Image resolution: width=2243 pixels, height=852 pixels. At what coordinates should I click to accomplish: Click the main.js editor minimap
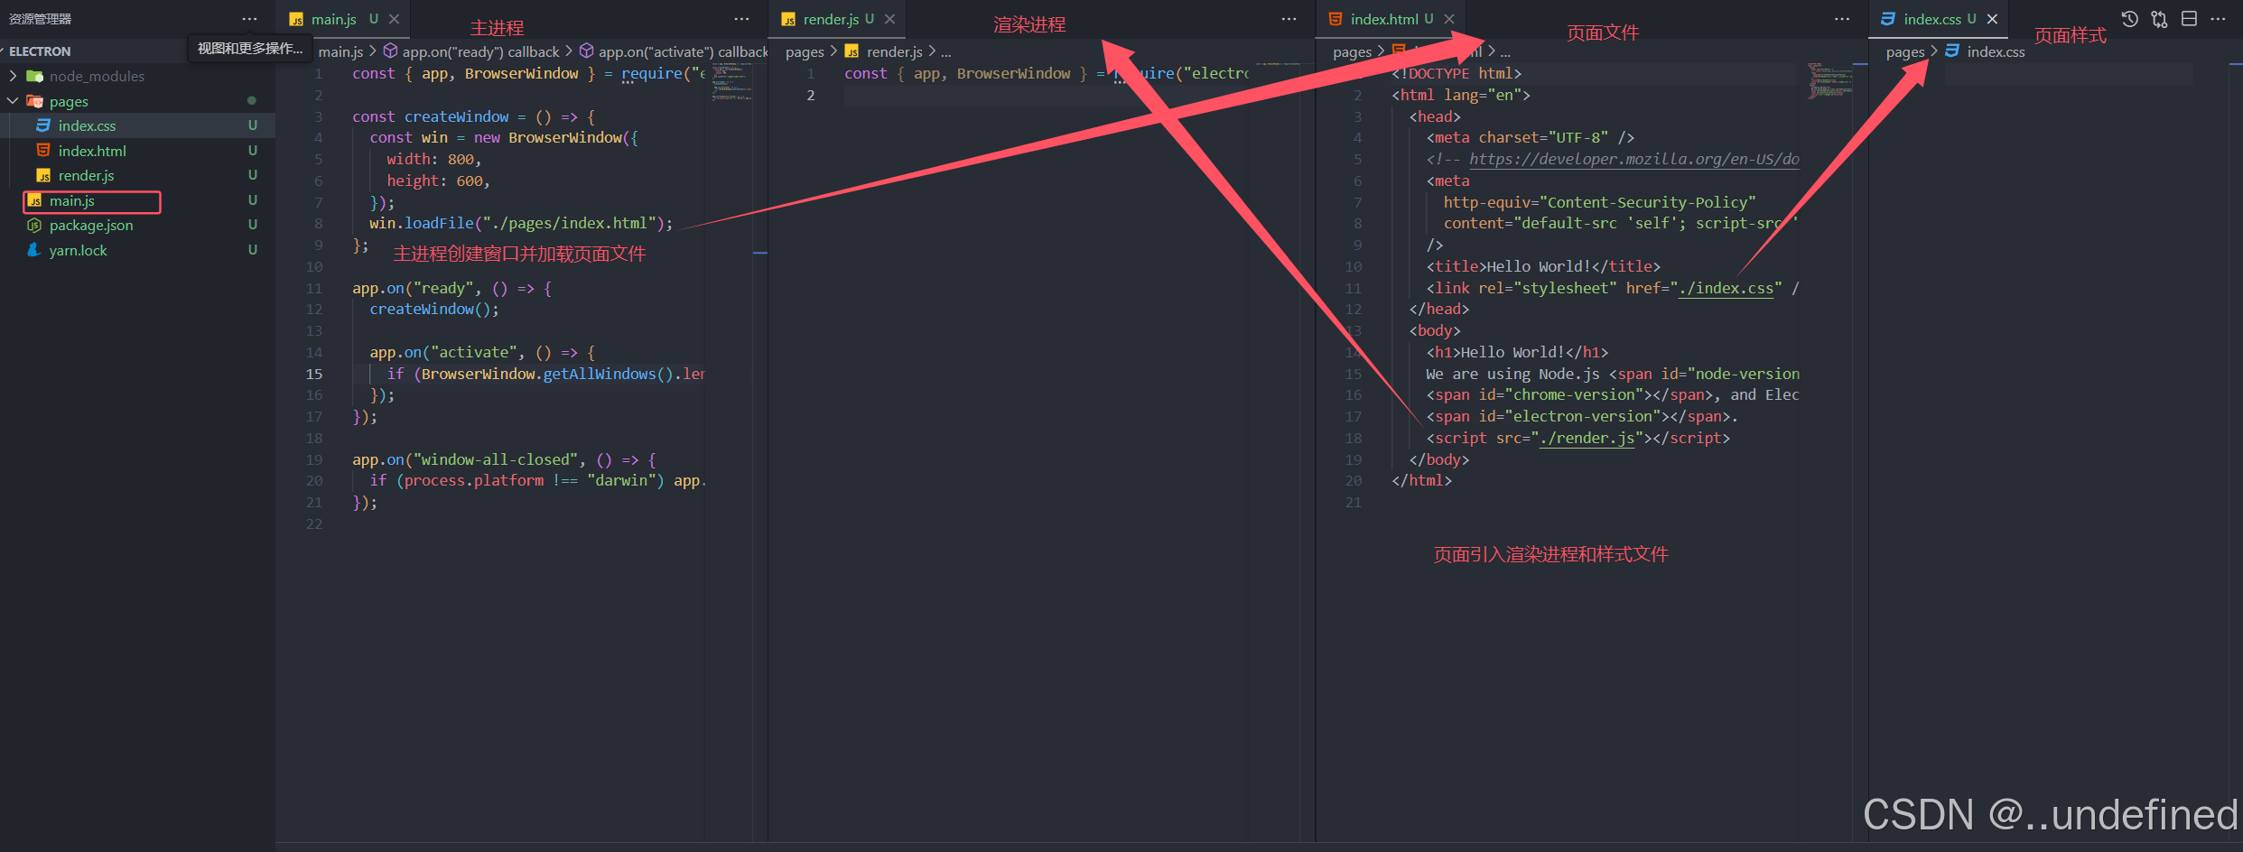pyautogui.click(x=731, y=81)
